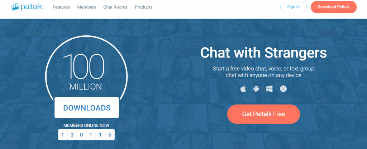Click the free video chat description text
Screen dimensions: 367x149
pyautogui.click(x=263, y=72)
